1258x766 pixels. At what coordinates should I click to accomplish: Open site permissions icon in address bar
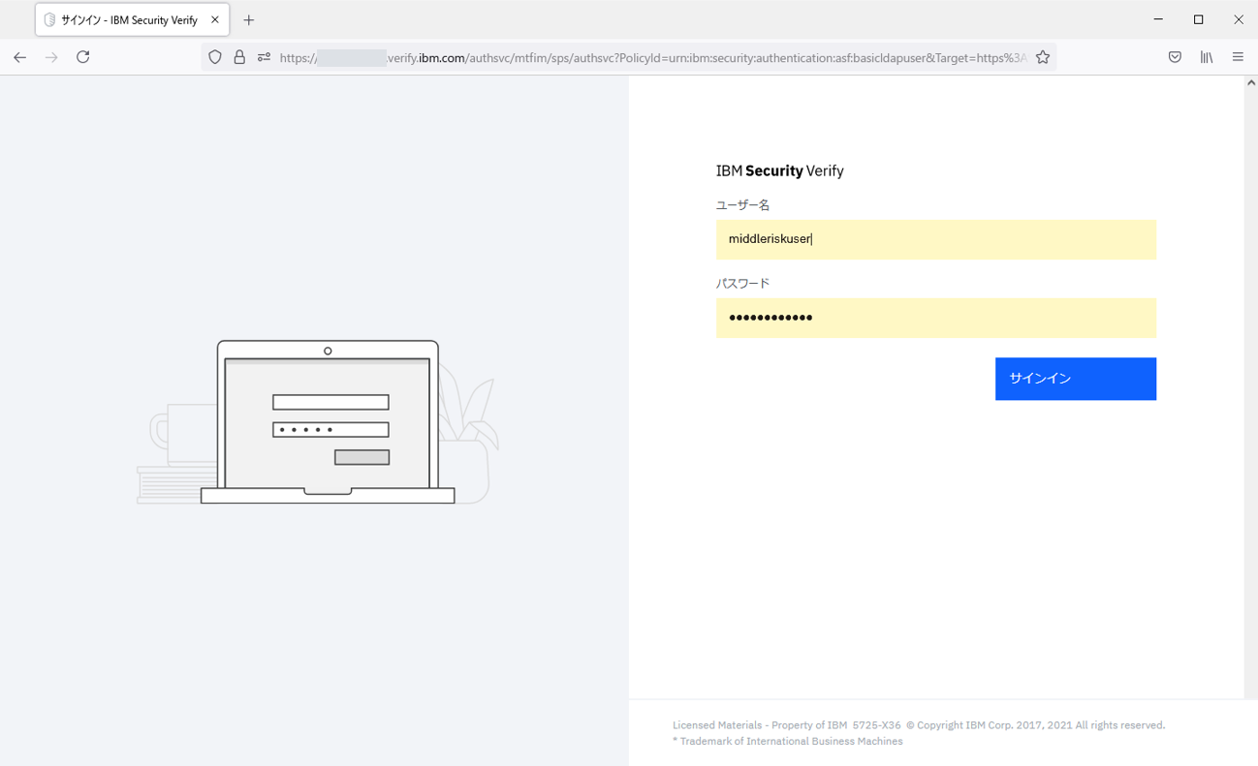point(264,57)
